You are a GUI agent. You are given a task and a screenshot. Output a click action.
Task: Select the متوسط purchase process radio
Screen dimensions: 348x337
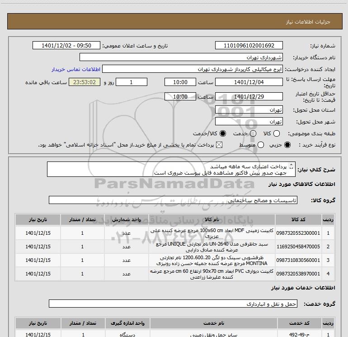point(261,145)
